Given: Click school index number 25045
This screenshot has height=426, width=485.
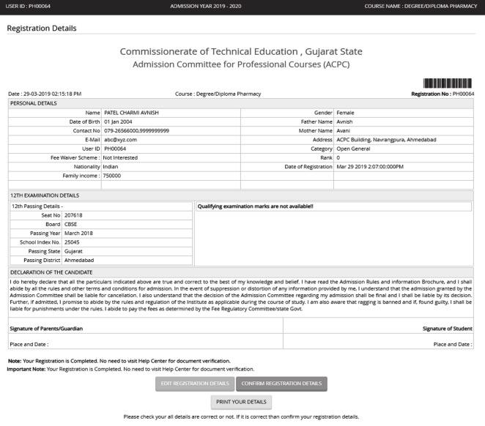Looking at the screenshot, I should tap(72, 242).
